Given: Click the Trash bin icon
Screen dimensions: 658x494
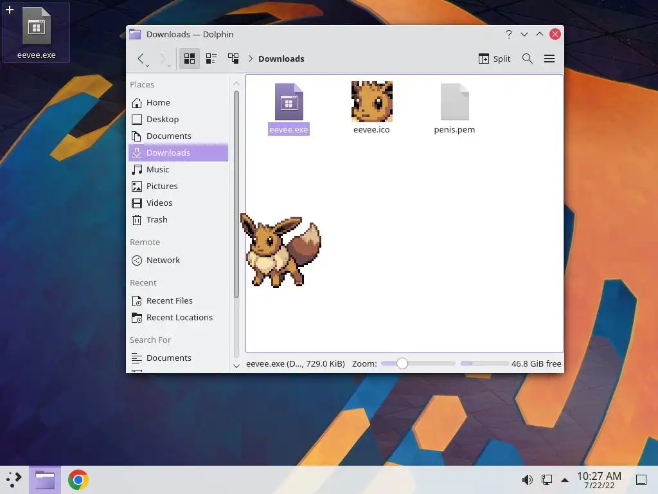Looking at the screenshot, I should (137, 220).
